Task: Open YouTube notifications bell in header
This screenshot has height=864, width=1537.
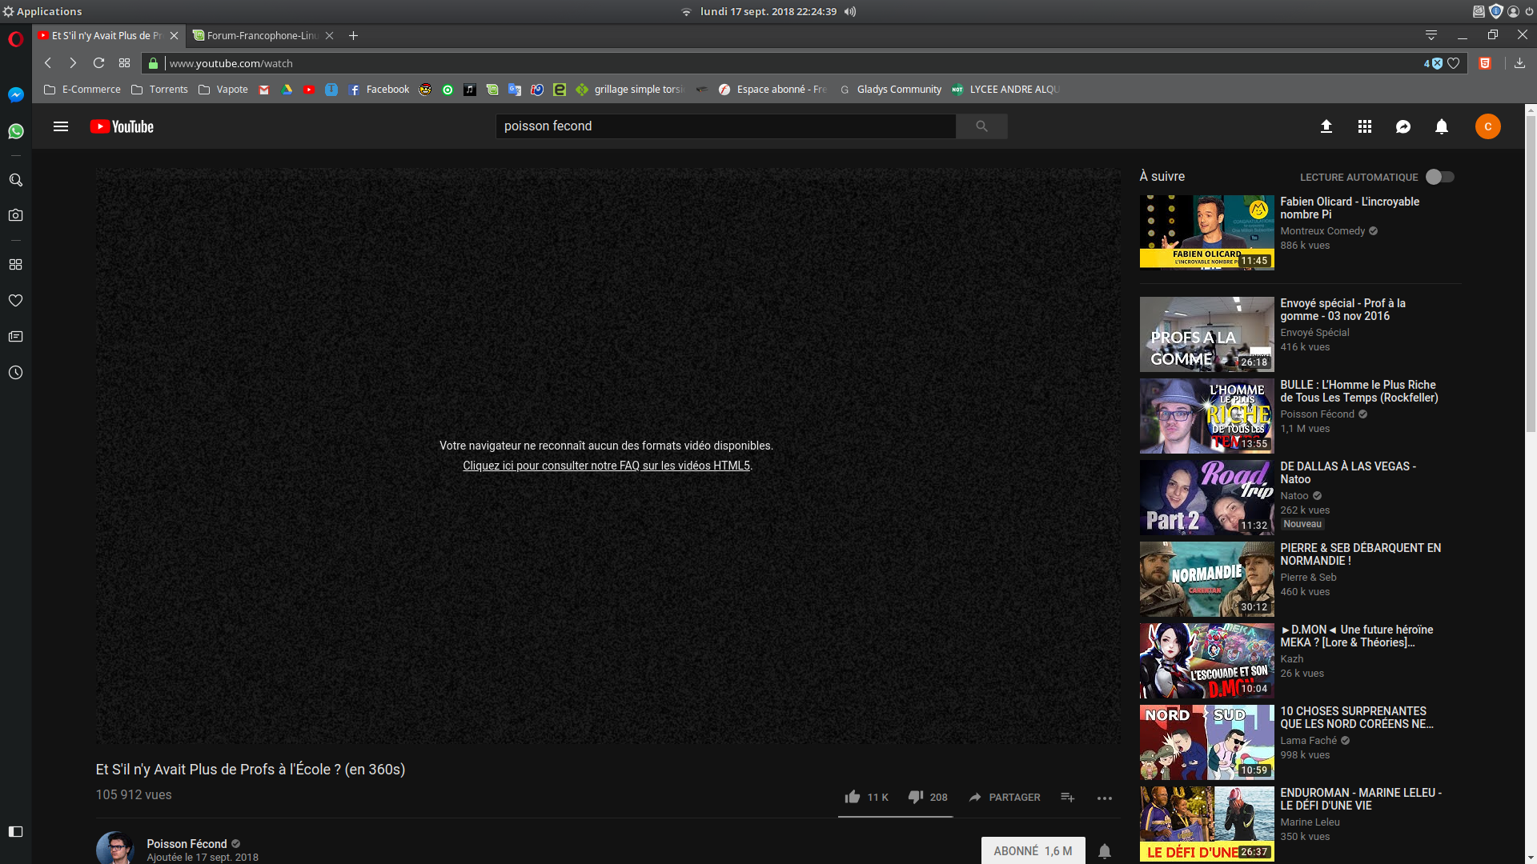Action: coord(1442,126)
